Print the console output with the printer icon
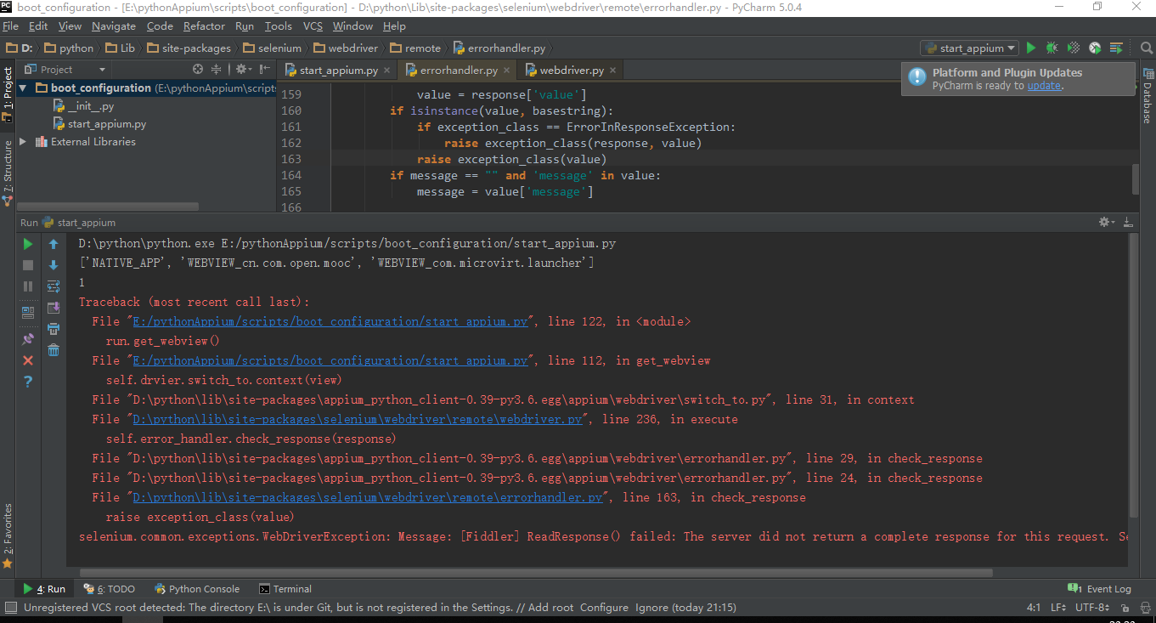The image size is (1156, 623). (x=54, y=329)
